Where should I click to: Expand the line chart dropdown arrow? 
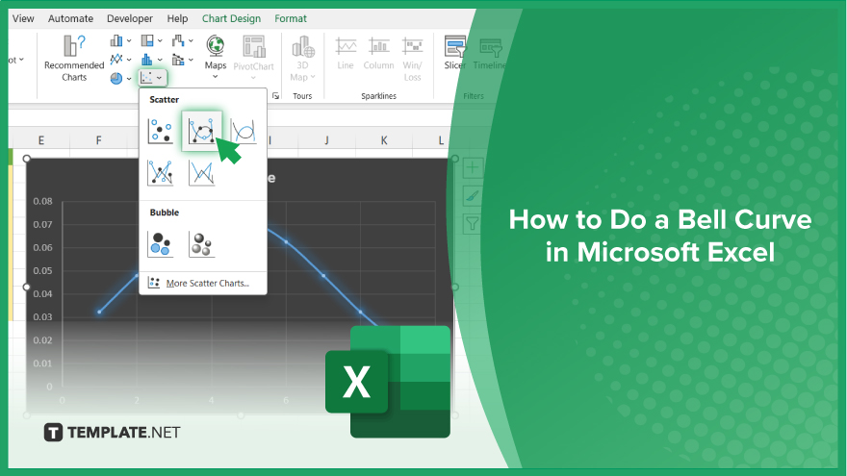coord(129,60)
